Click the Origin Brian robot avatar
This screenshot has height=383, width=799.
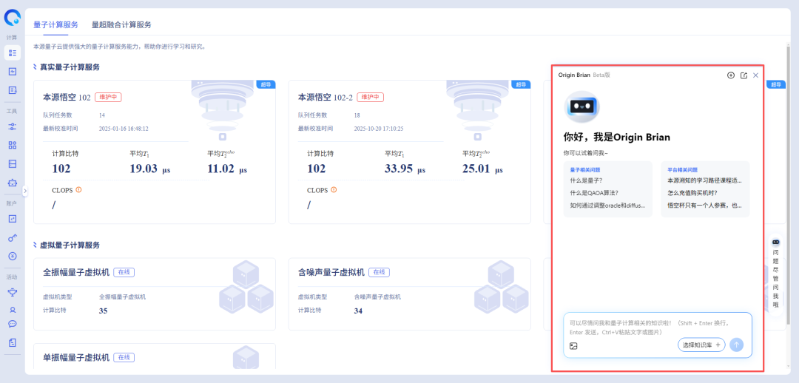click(582, 106)
